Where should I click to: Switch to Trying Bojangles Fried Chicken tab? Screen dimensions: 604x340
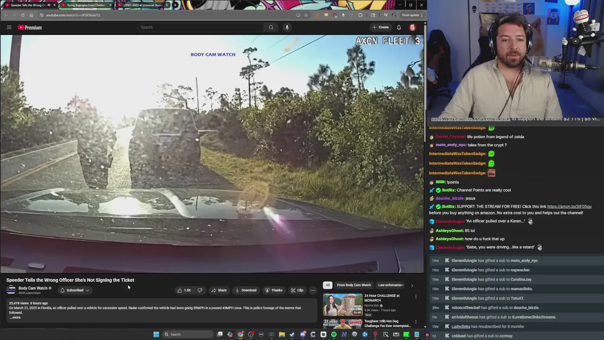(x=85, y=5)
